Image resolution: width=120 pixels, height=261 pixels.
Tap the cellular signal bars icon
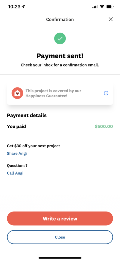coord(95,7)
